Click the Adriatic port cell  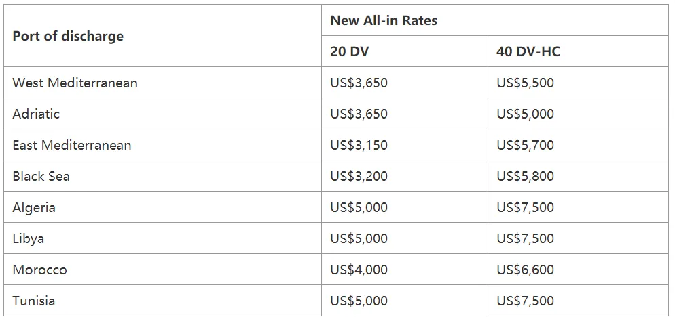[36, 114]
